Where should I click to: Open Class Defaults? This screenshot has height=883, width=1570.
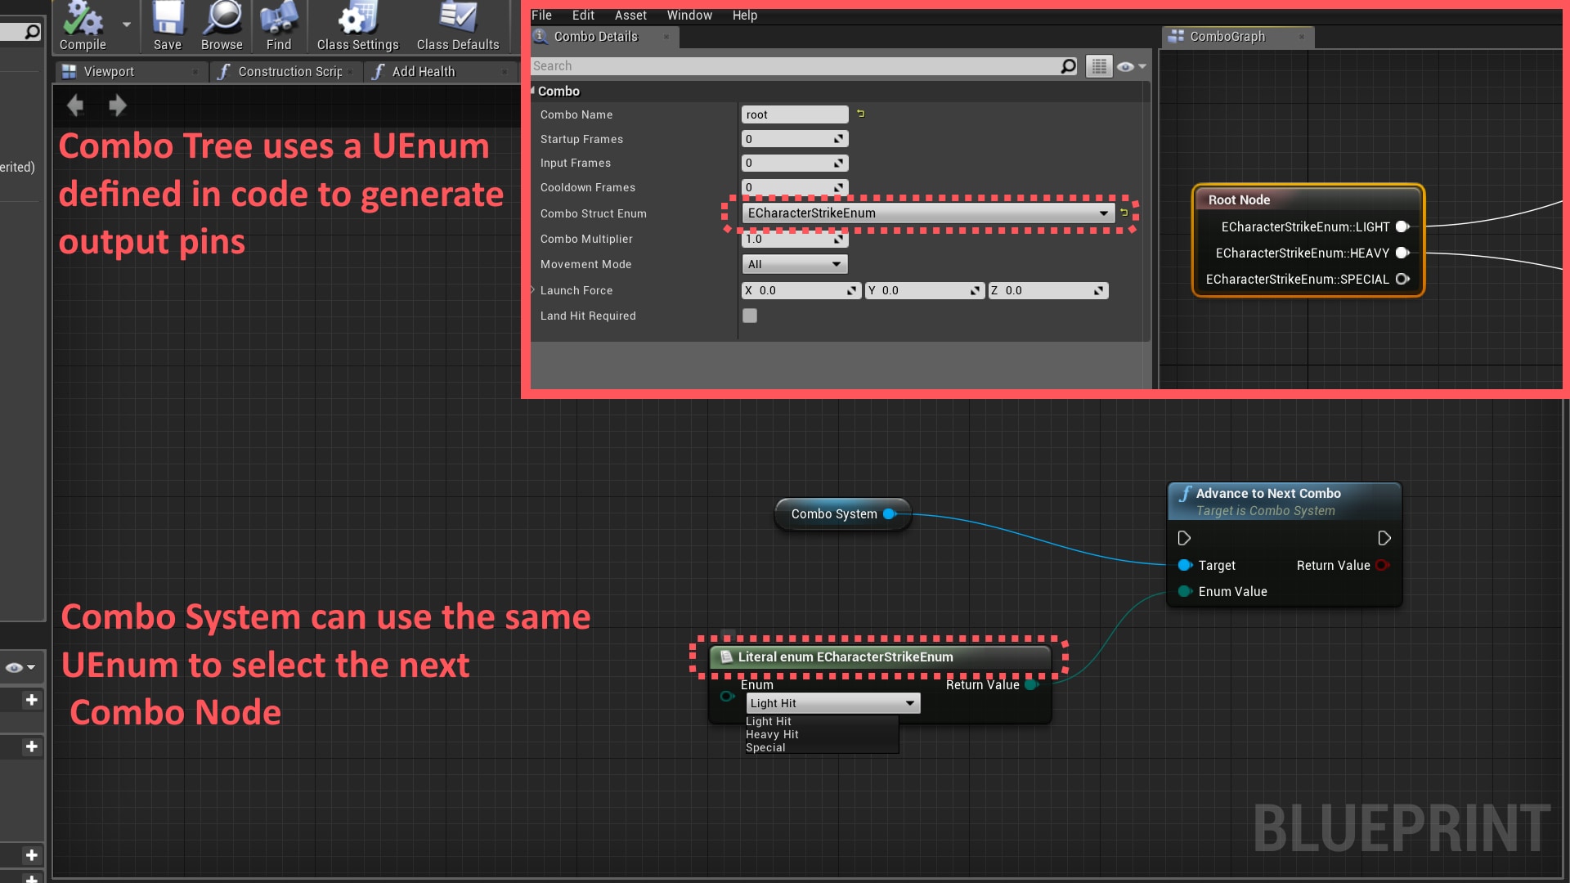tap(458, 20)
